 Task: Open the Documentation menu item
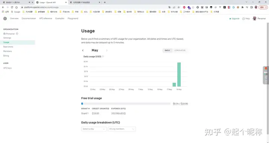tap(29, 19)
